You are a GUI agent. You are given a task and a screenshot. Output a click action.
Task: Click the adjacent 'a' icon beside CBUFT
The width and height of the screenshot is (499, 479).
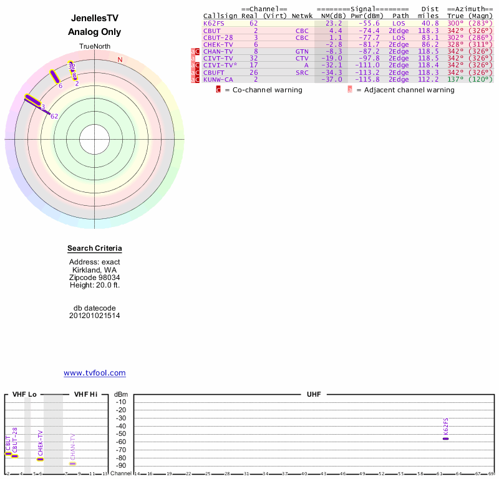click(193, 72)
